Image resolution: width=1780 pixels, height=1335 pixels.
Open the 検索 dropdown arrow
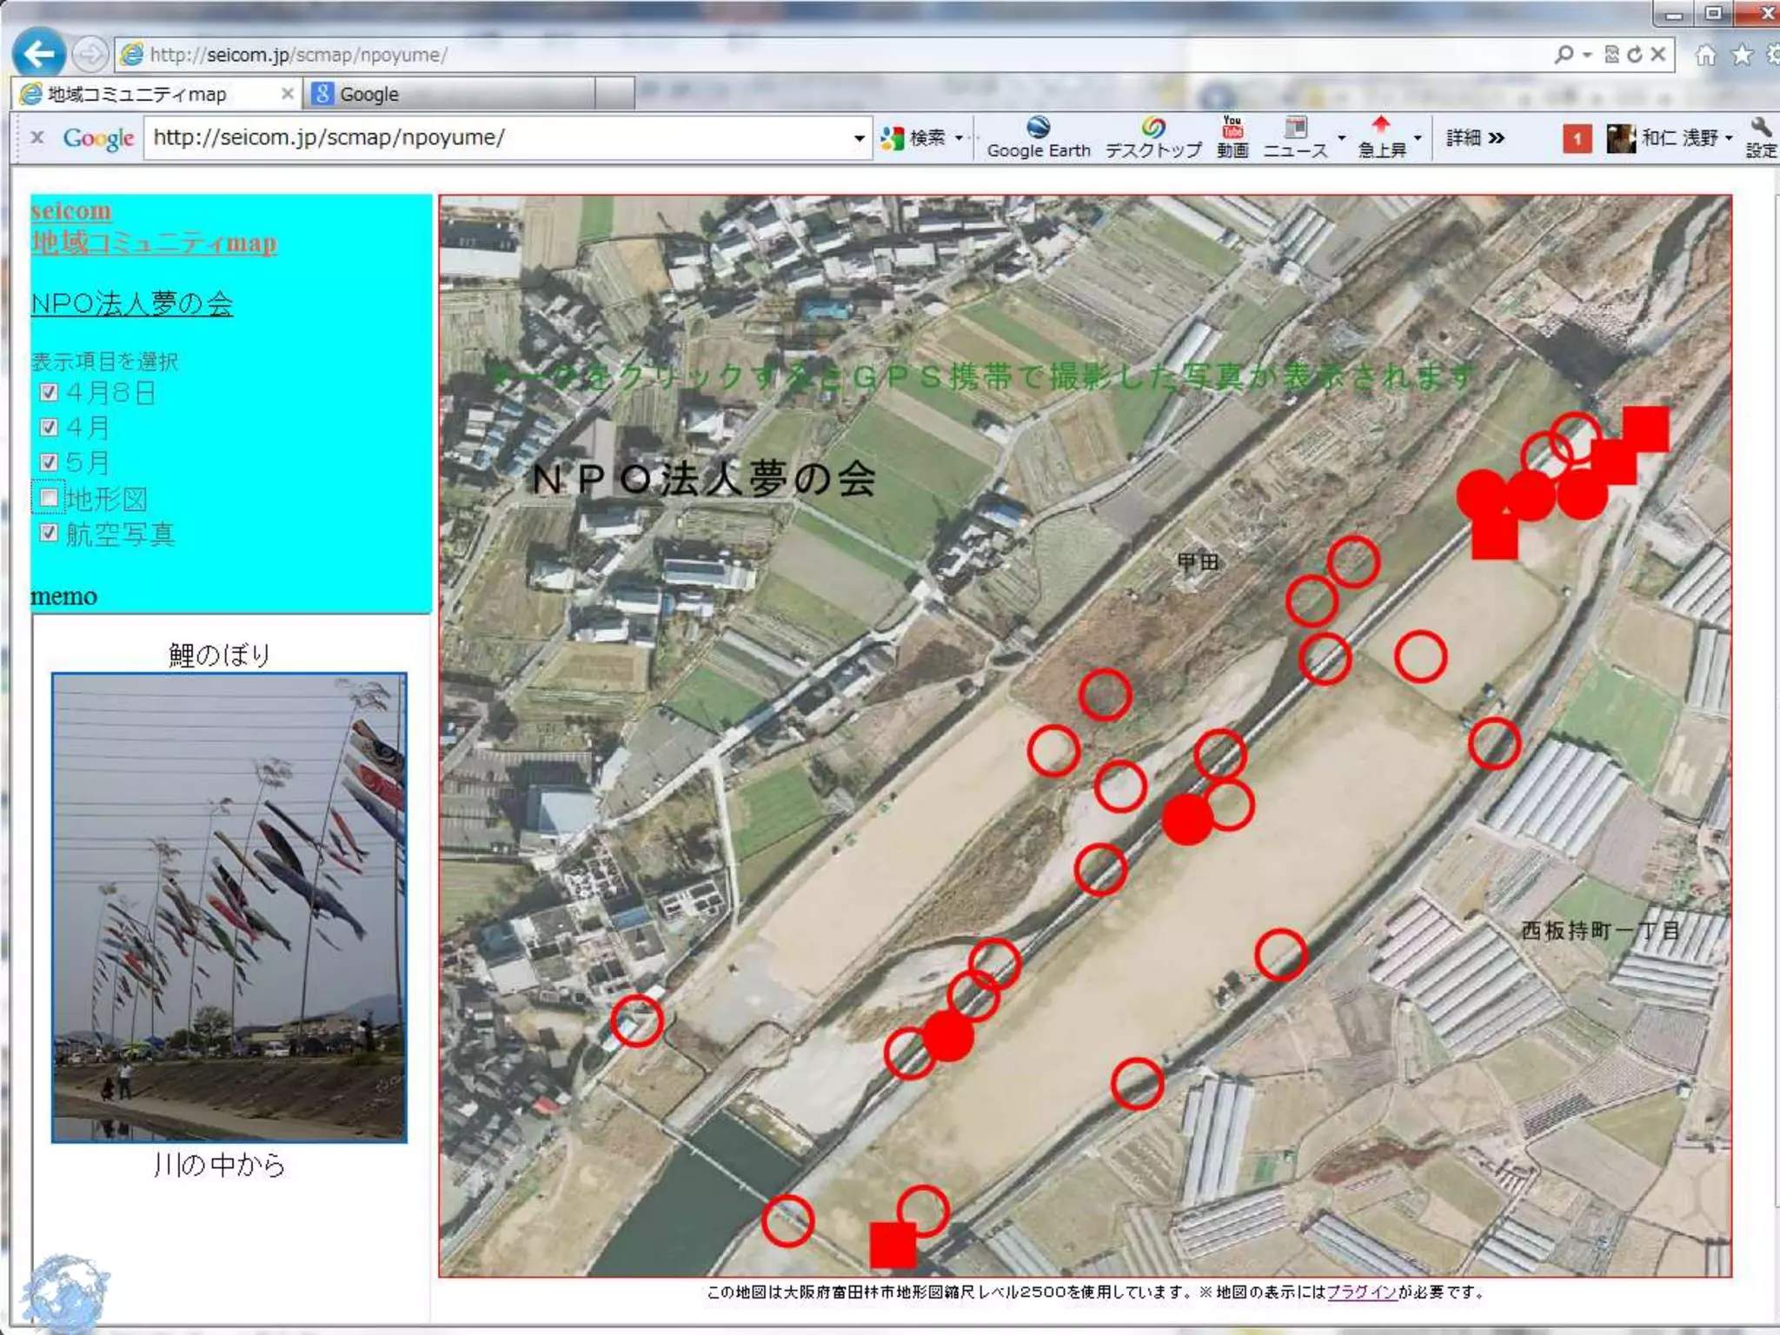pos(960,138)
